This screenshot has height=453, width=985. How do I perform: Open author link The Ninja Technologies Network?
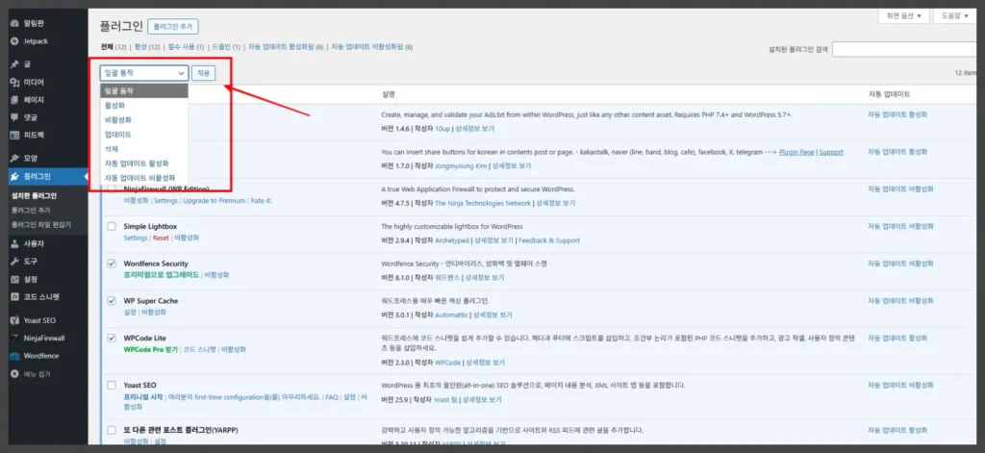click(483, 203)
